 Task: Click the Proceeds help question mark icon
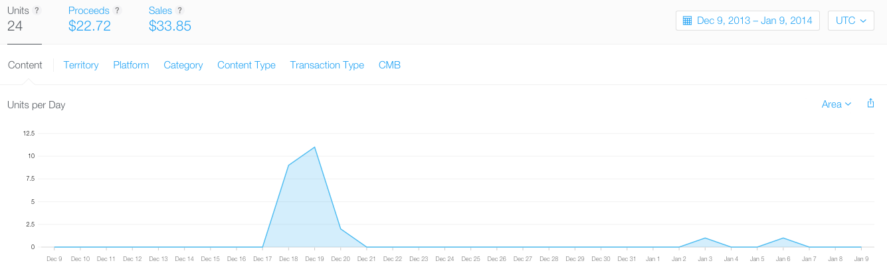[x=118, y=11]
